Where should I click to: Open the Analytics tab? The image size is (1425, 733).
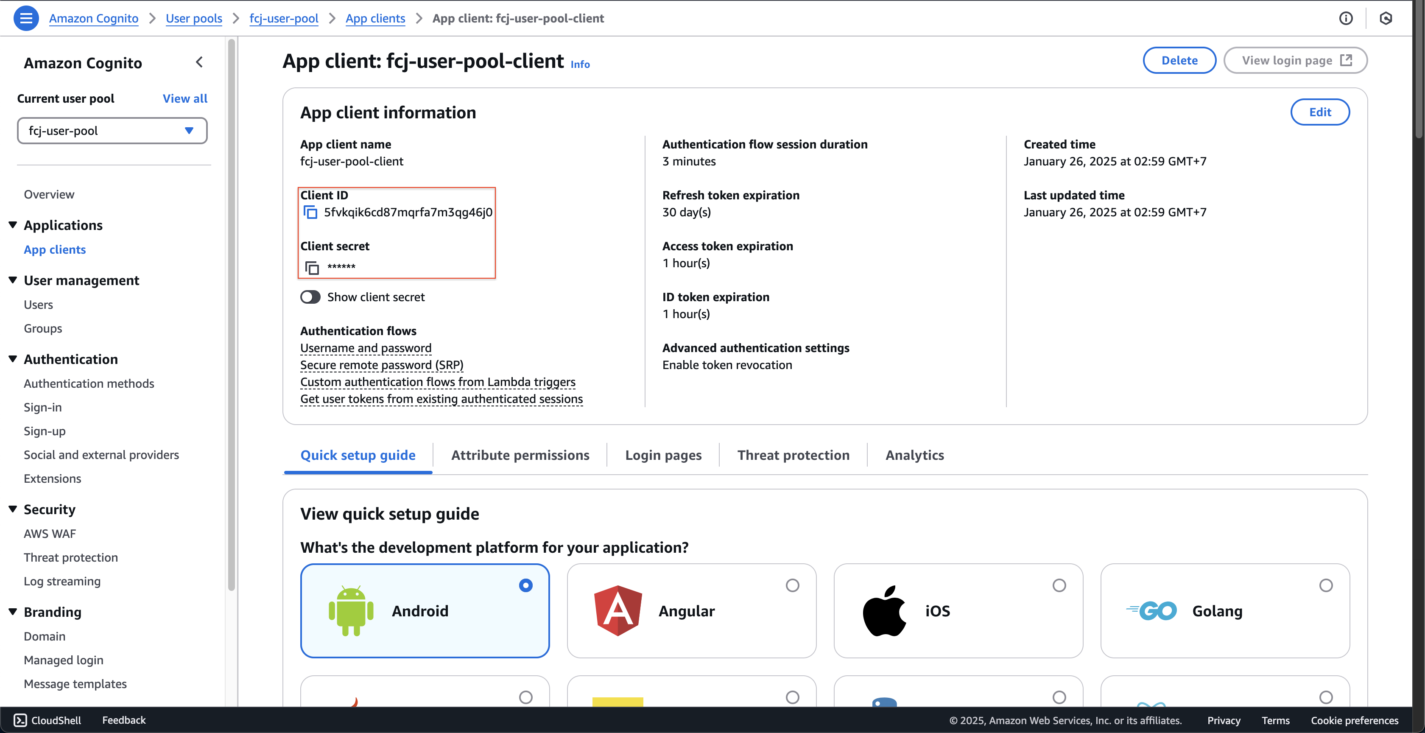pos(914,455)
